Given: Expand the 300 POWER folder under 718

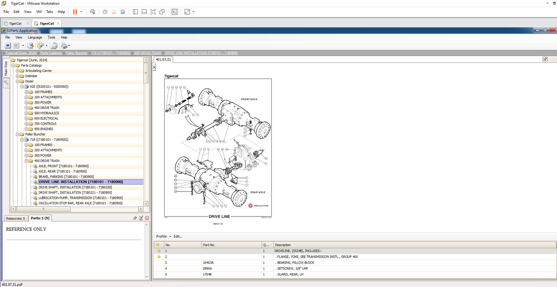Looking at the screenshot, I should pos(26,156).
